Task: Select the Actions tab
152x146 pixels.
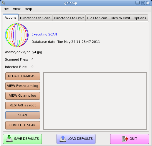Action: [x=11, y=17]
